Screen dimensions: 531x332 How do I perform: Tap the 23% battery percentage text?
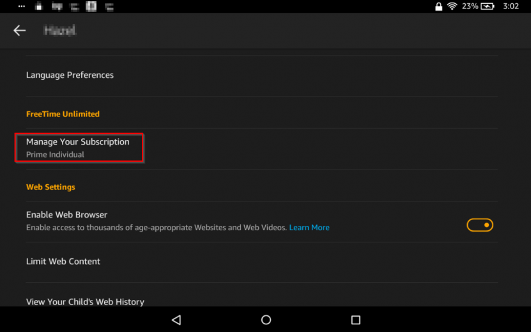pos(470,6)
